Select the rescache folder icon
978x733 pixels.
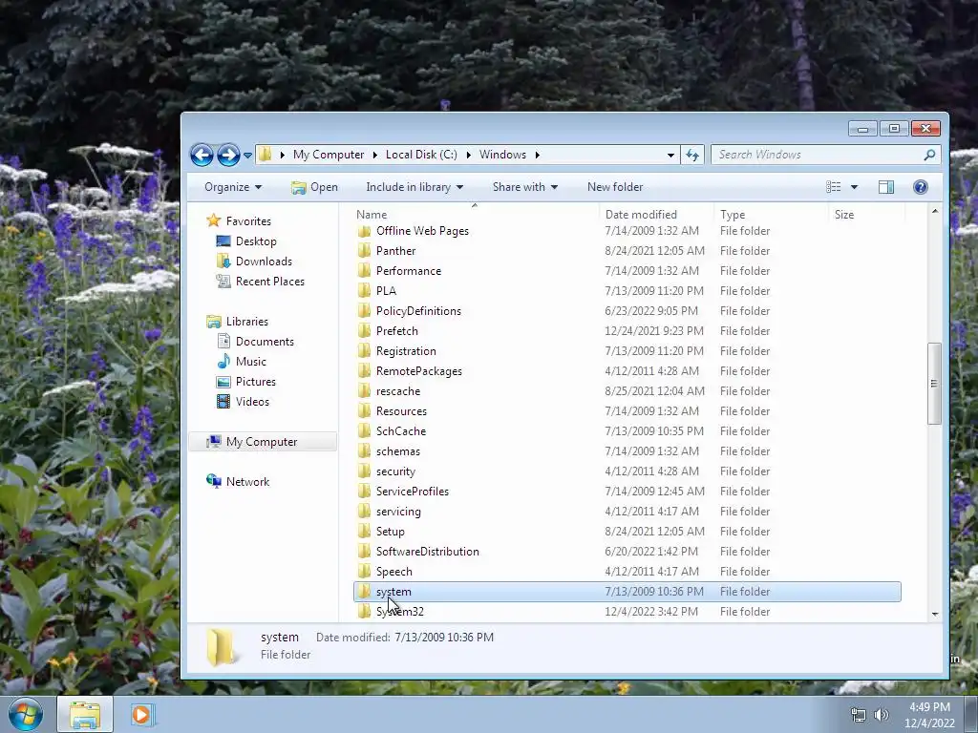[x=364, y=391]
